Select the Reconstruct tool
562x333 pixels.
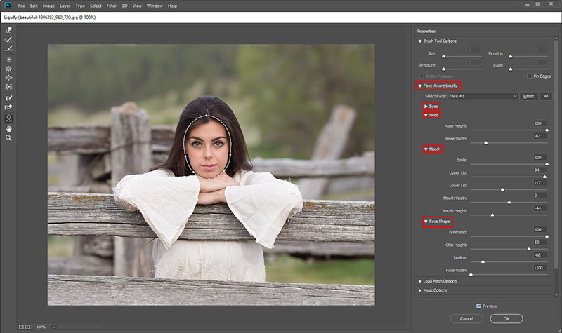(x=9, y=39)
